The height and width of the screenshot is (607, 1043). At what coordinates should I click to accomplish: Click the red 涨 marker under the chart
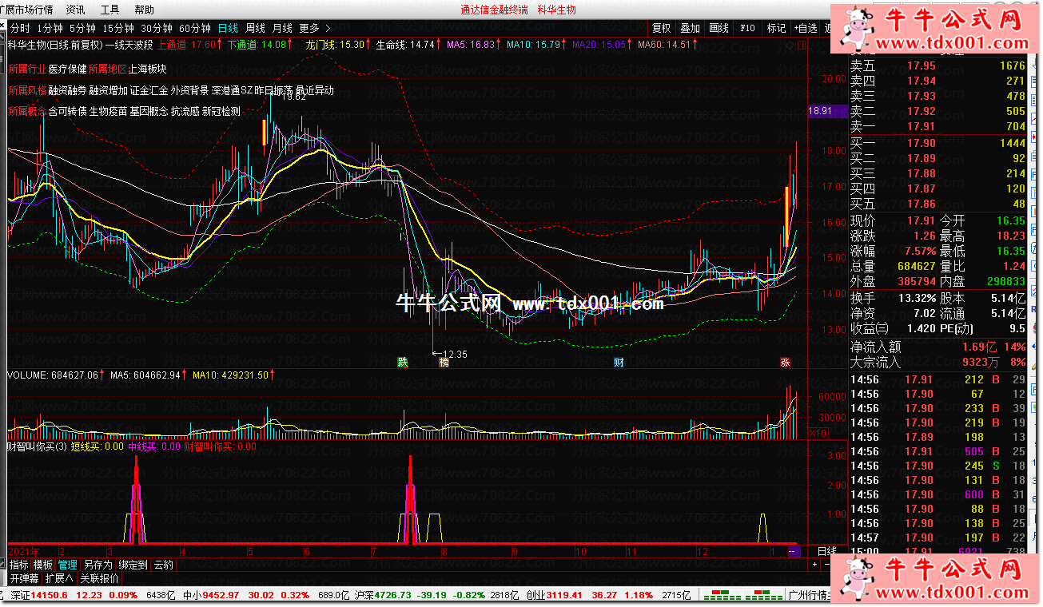point(785,363)
